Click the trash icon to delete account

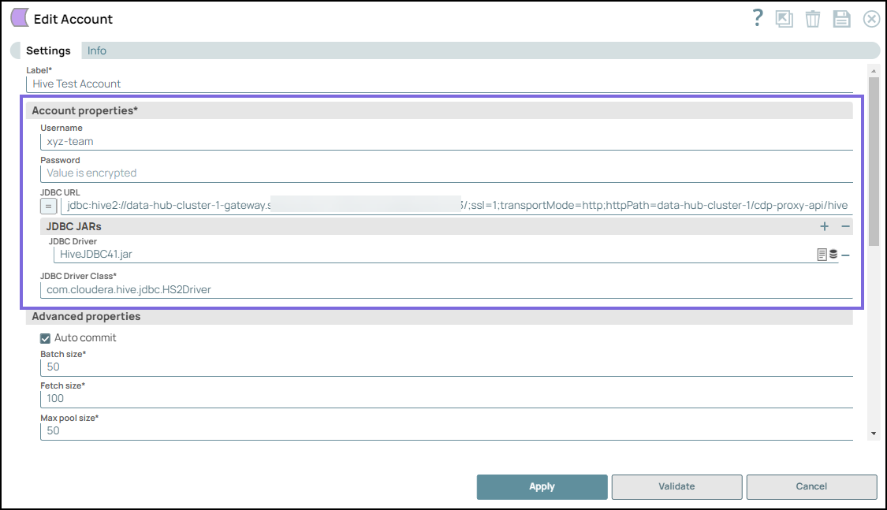[x=813, y=20]
